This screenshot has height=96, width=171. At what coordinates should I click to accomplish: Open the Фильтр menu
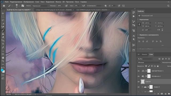point(58,2)
